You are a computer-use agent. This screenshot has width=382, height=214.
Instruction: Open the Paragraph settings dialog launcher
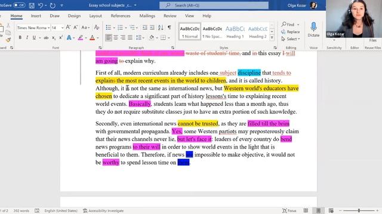click(x=172, y=48)
